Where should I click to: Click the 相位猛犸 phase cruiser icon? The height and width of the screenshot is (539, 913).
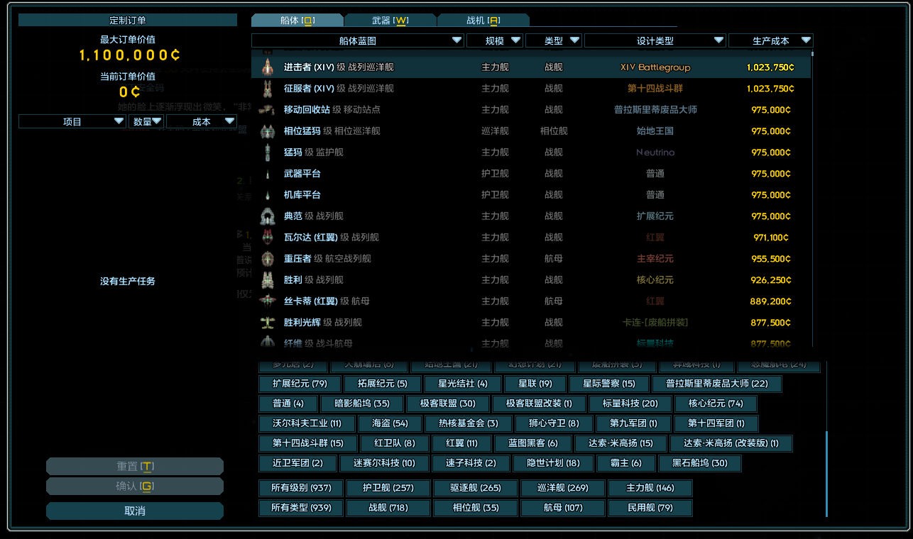266,131
